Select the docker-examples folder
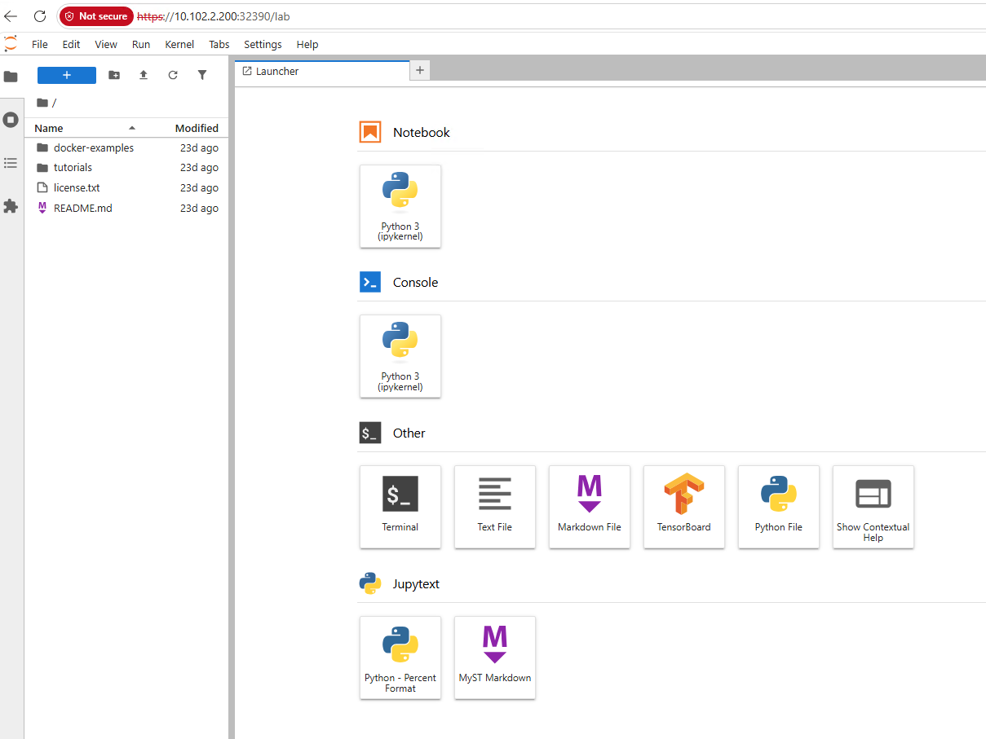The image size is (986, 739). point(126,147)
